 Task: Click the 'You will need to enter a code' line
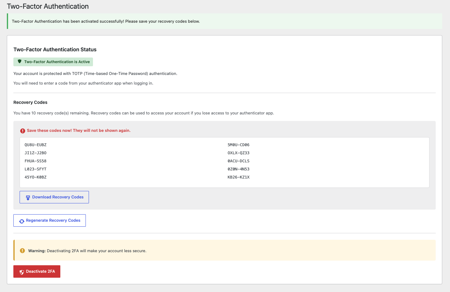click(x=83, y=83)
